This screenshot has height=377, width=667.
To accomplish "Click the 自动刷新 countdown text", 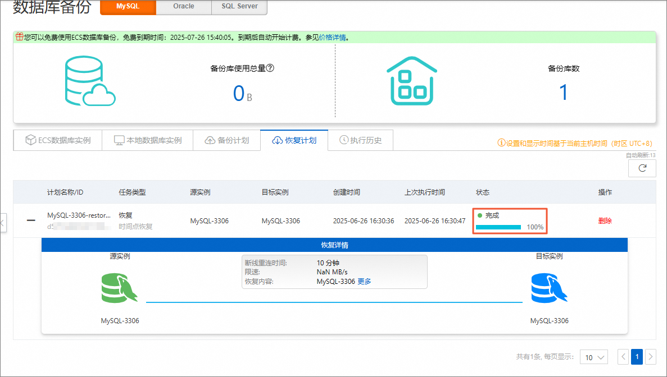I will [641, 155].
